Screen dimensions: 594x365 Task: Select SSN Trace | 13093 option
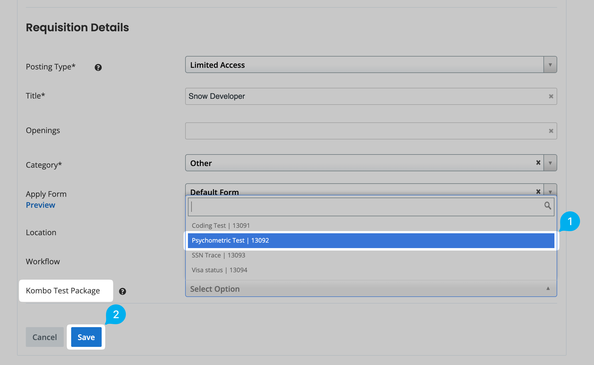click(218, 255)
